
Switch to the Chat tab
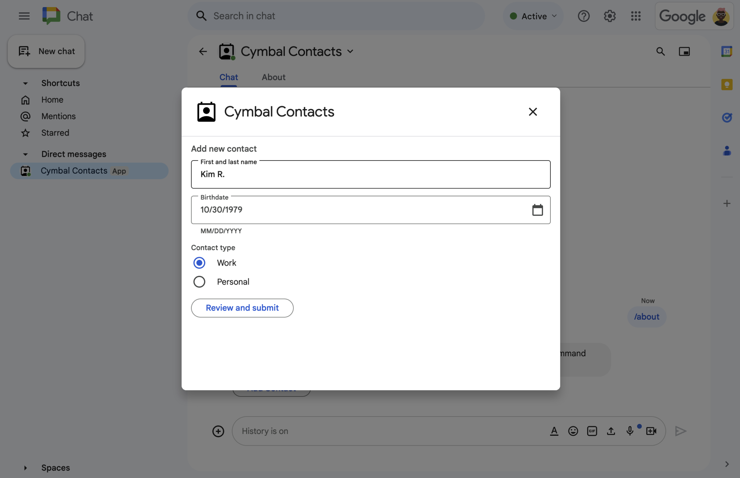point(228,77)
